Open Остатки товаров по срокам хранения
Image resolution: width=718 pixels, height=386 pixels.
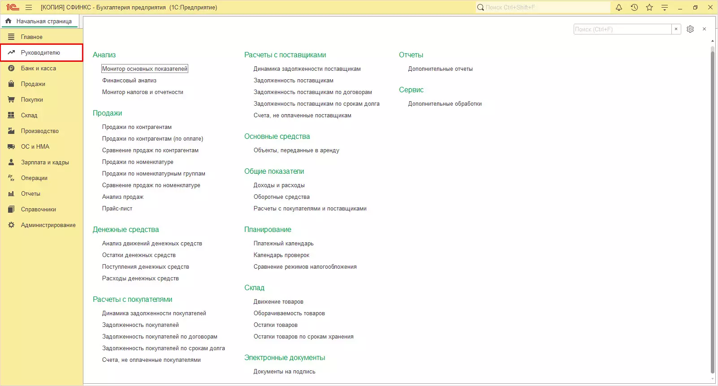point(303,337)
